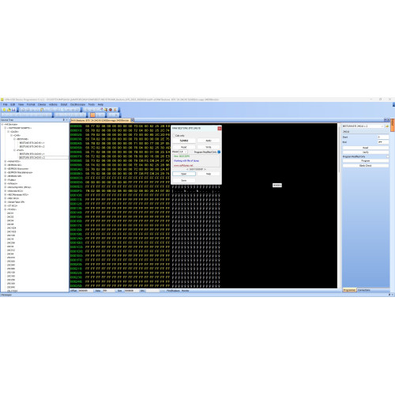
Task: Click the Blank Check button
Action: [366, 165]
